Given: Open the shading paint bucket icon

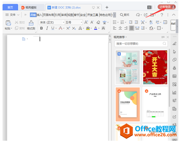Looking at the screenshot, I should [151, 28].
